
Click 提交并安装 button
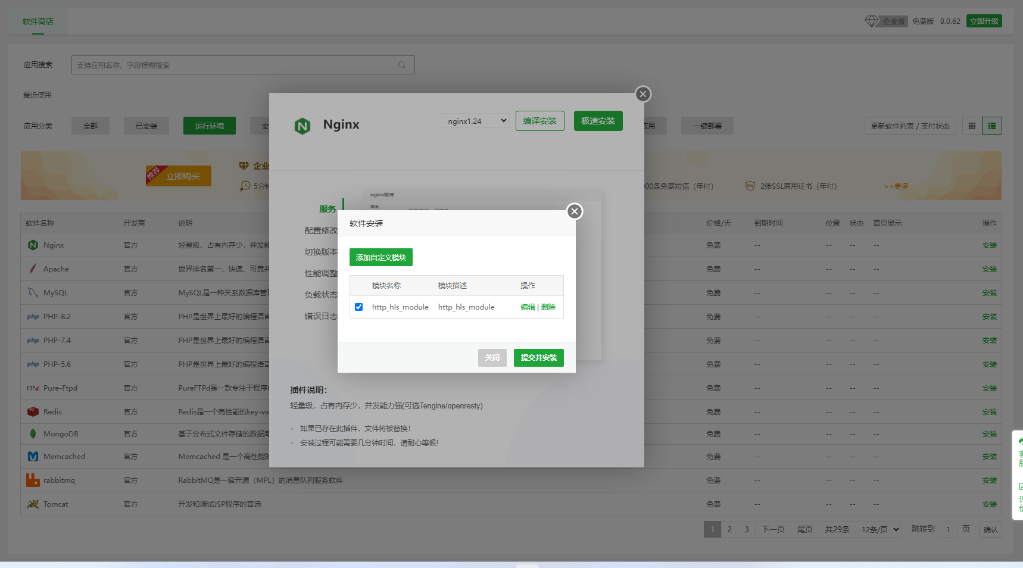(539, 358)
